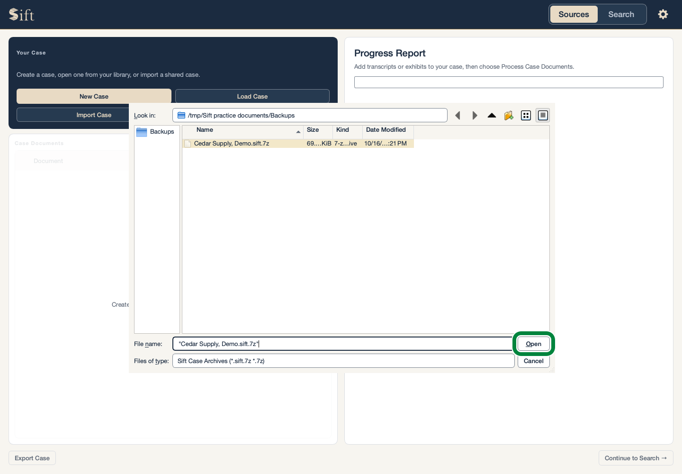Click file size cell 69...KiB

(x=319, y=144)
